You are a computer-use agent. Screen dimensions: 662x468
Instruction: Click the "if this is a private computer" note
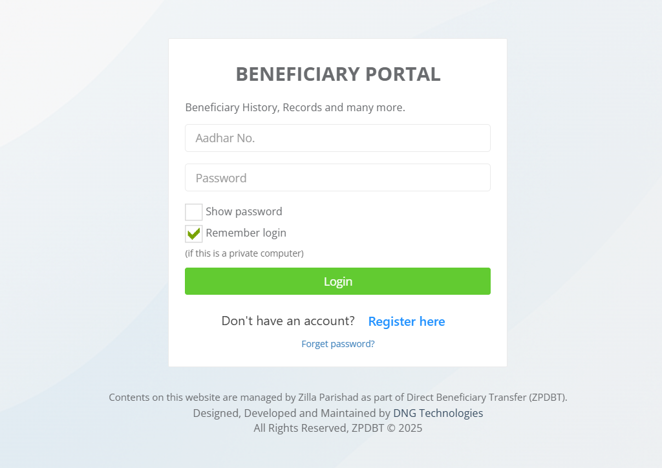click(244, 253)
